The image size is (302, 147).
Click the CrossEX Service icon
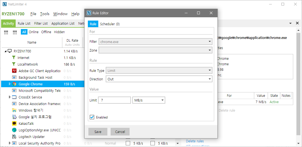[14, 97]
